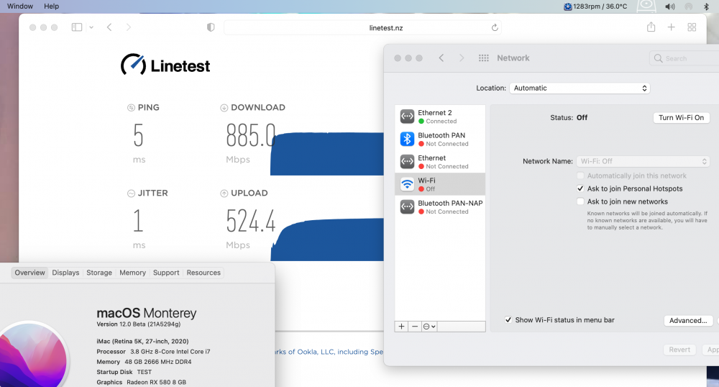Select Bluetooth PAN-NAP service
The height and width of the screenshot is (387, 719).
[x=440, y=206]
